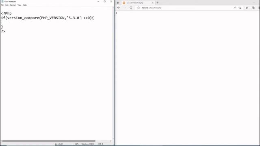This screenshot has height=146, width=260.
Task: Minimize the Notepad window
Action: [x=98, y=2]
